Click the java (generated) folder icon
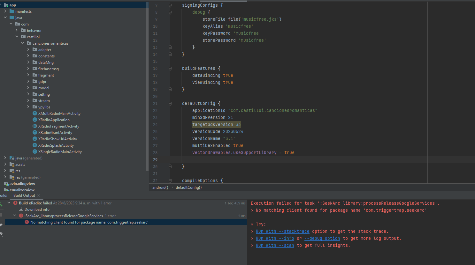Image resolution: width=475 pixels, height=265 pixels. pyautogui.click(x=12, y=158)
